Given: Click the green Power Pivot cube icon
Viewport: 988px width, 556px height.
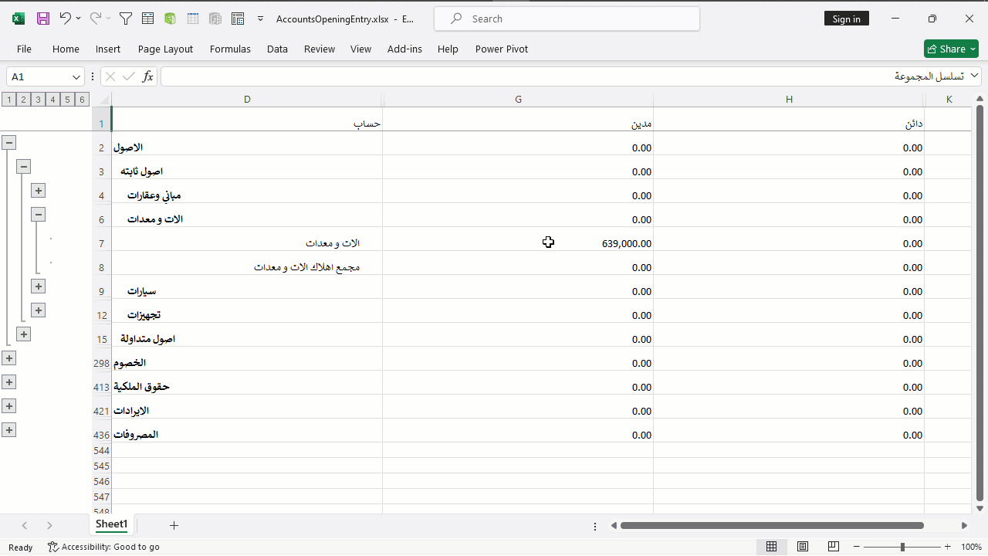Looking at the screenshot, I should pyautogui.click(x=170, y=19).
